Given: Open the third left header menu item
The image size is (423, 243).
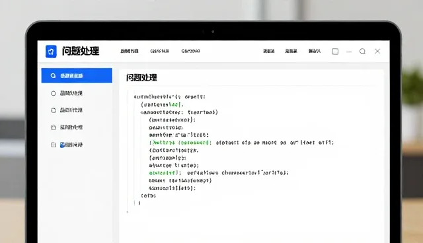Looking at the screenshot, I should tap(190, 51).
